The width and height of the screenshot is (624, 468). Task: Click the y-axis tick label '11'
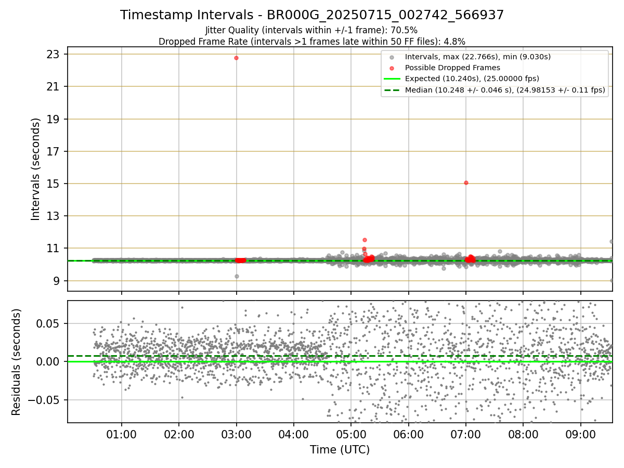[x=54, y=248]
